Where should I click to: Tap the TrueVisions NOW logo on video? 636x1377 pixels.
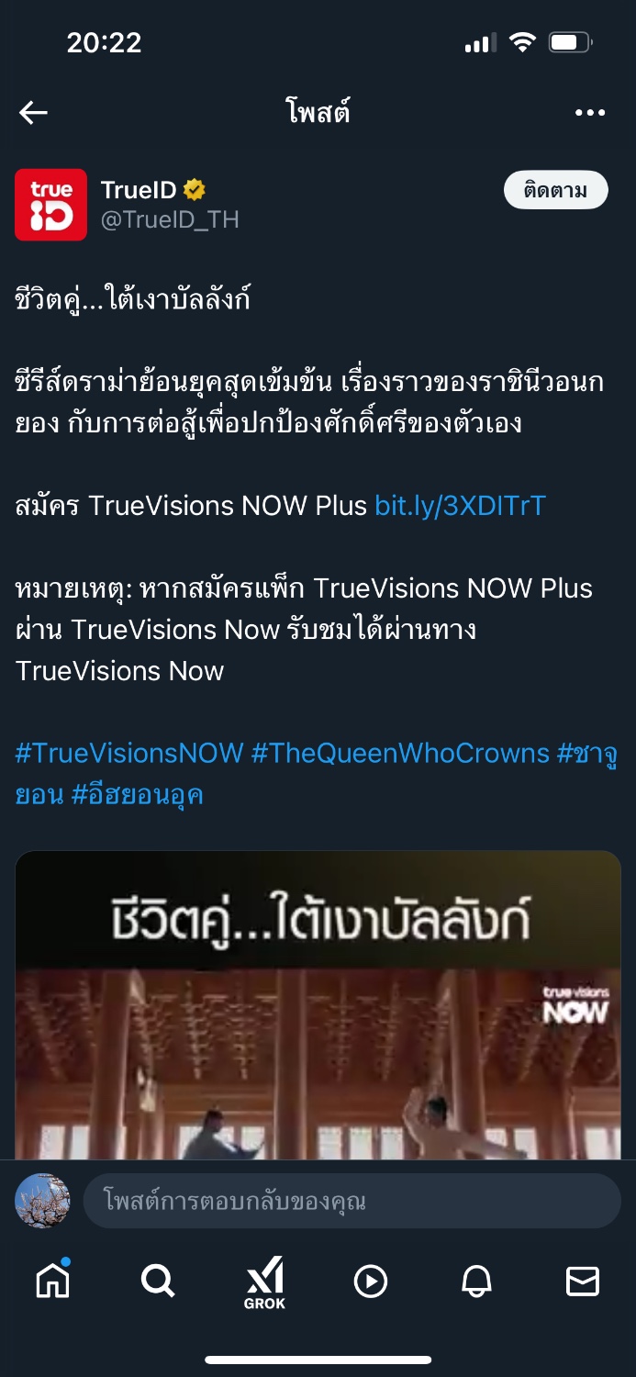[x=575, y=1006]
